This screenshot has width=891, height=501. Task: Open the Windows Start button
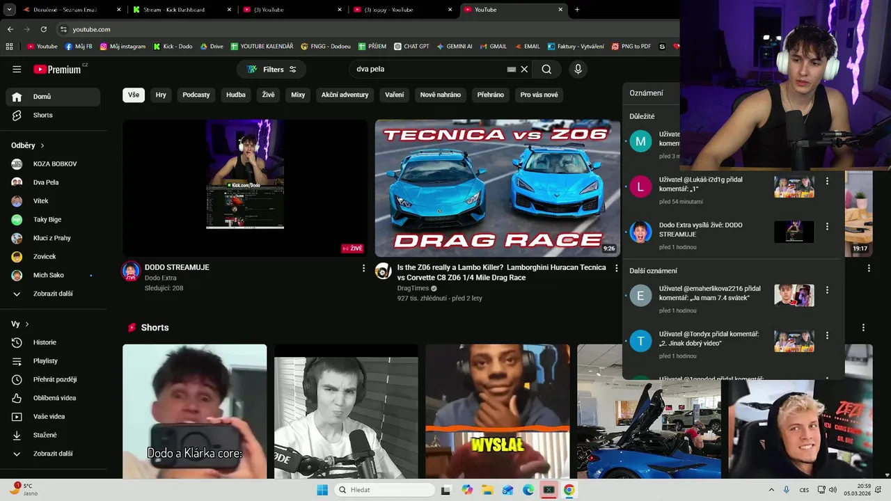click(x=322, y=490)
